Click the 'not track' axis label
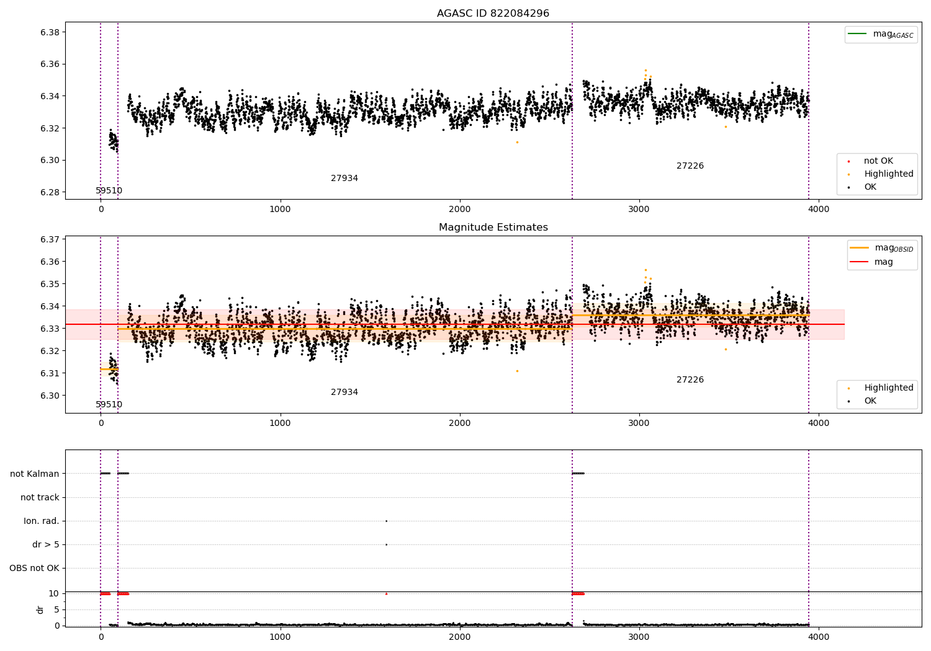The image size is (931, 651). tap(40, 498)
